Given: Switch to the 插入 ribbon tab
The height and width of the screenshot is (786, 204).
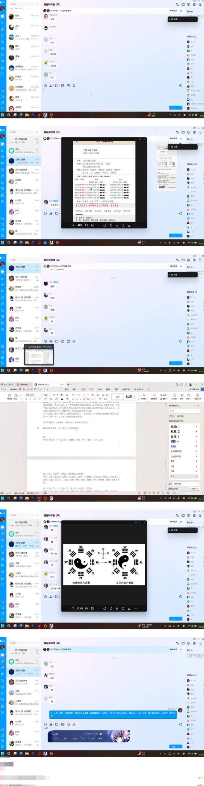Looking at the screenshot, I should coord(75,389).
